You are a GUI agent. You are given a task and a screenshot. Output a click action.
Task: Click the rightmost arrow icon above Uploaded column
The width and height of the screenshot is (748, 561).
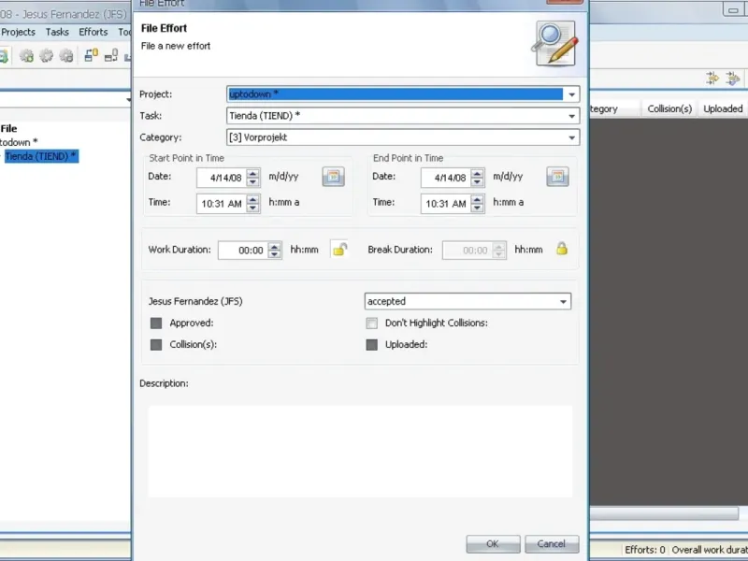(x=733, y=79)
